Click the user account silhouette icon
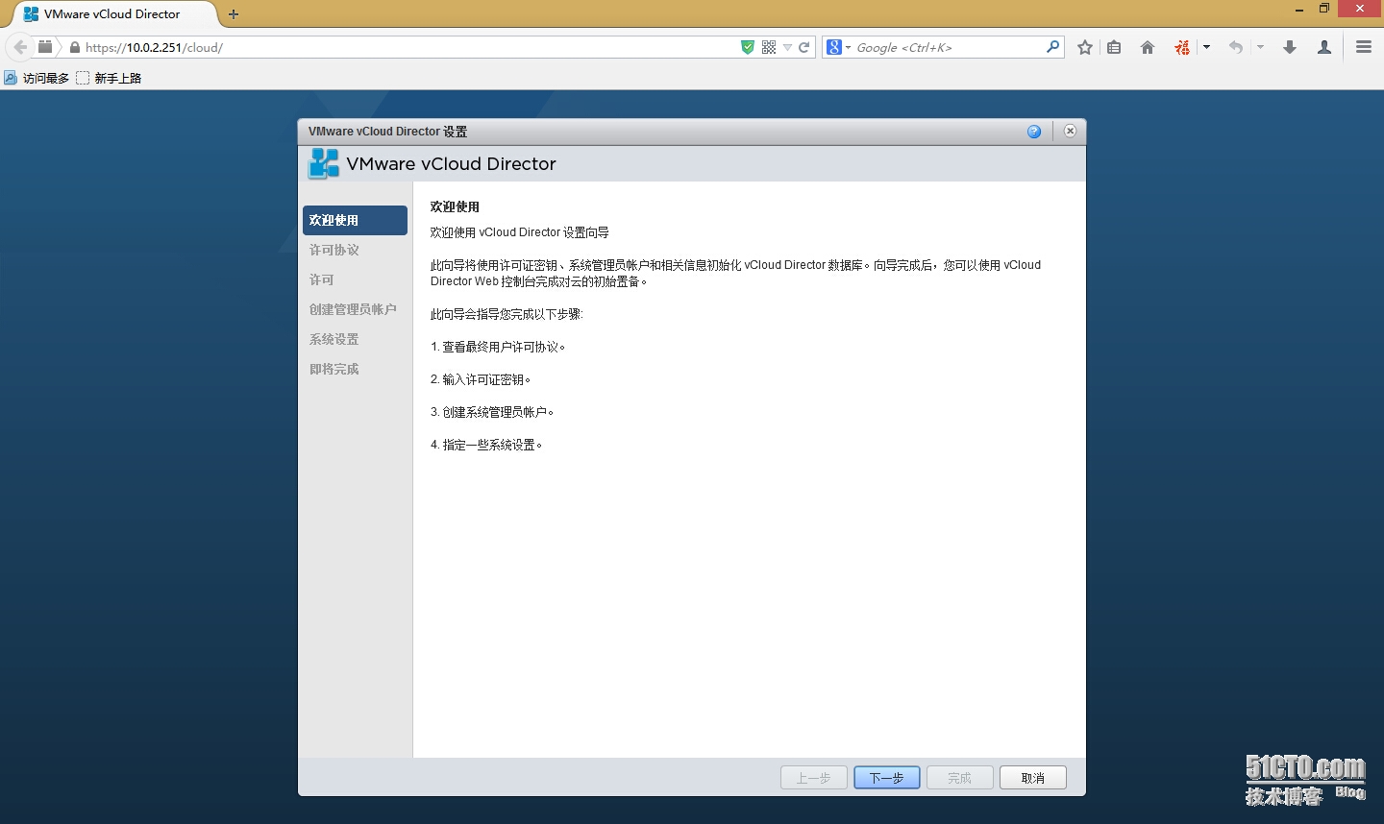Screen dimensions: 1384x824 click(x=1324, y=47)
